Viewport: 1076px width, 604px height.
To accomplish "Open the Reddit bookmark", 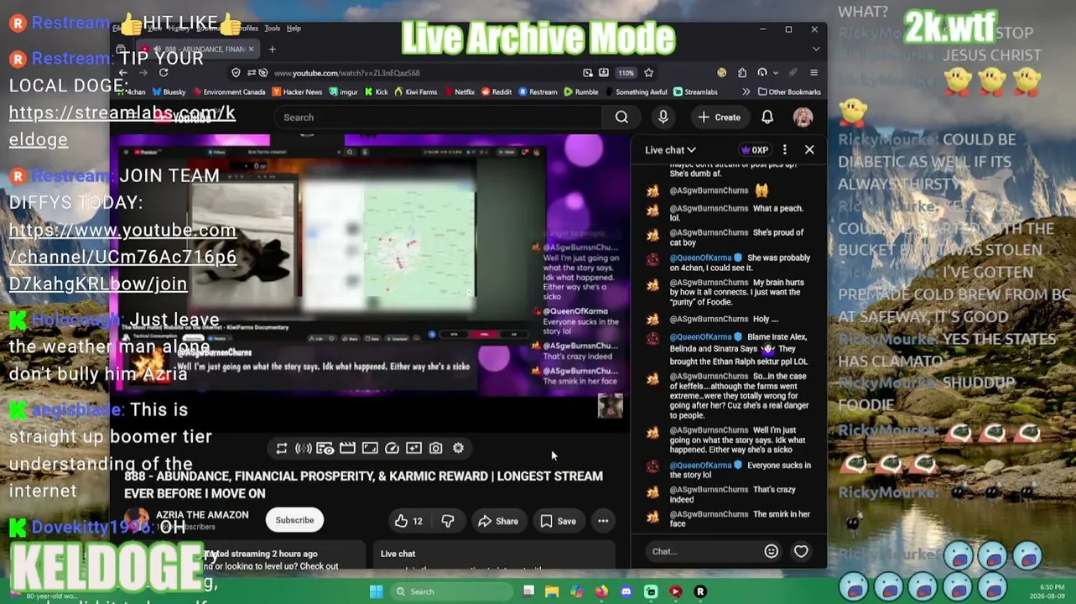I will [x=496, y=92].
